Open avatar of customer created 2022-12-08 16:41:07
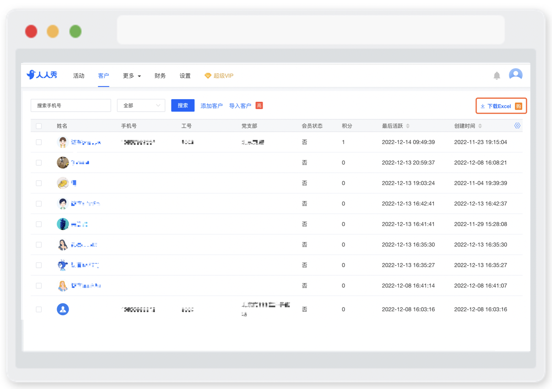 (x=63, y=286)
